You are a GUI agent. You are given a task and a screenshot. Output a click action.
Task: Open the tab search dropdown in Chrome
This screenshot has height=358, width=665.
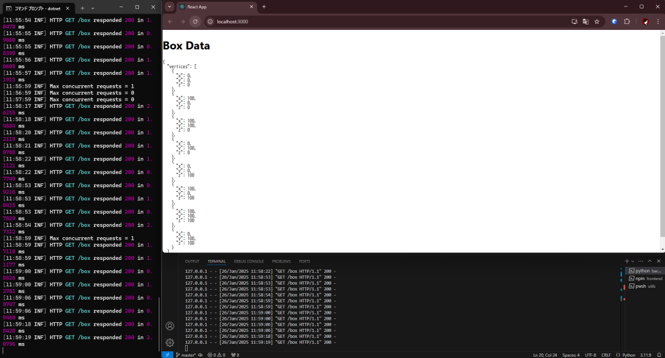coord(169,6)
